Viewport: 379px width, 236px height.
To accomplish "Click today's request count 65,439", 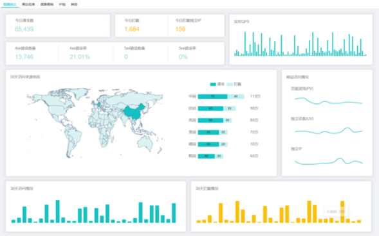I will (24, 29).
